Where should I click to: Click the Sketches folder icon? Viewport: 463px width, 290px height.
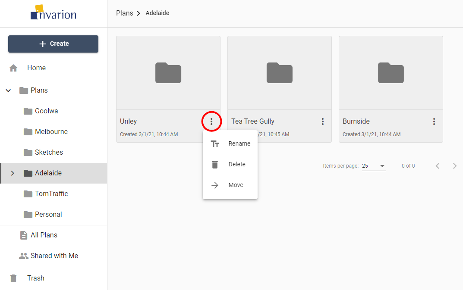[x=28, y=152]
